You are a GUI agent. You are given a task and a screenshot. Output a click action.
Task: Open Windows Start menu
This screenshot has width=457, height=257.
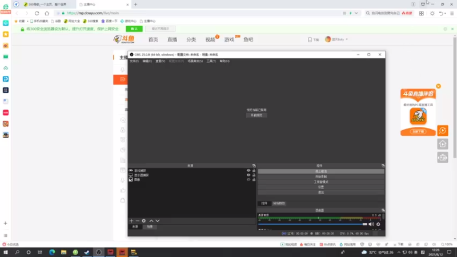pos(6,252)
